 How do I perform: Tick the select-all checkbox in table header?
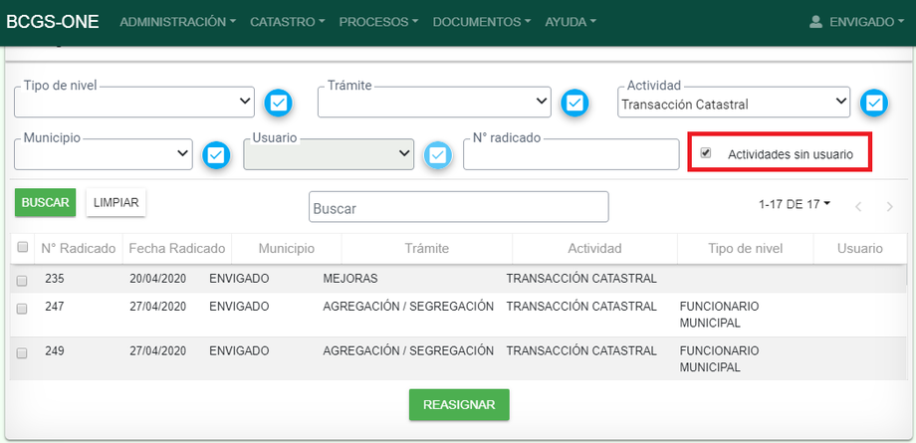22,248
